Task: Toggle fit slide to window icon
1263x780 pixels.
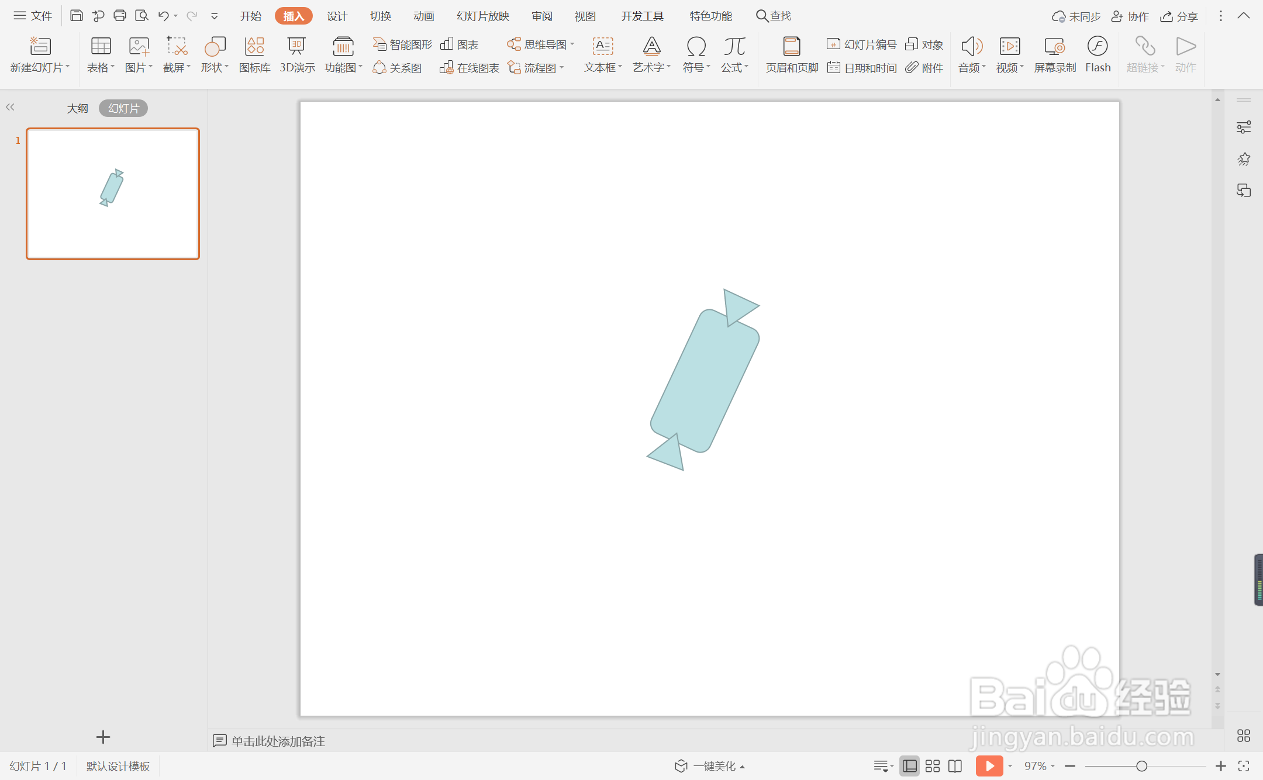Action: pyautogui.click(x=1244, y=766)
